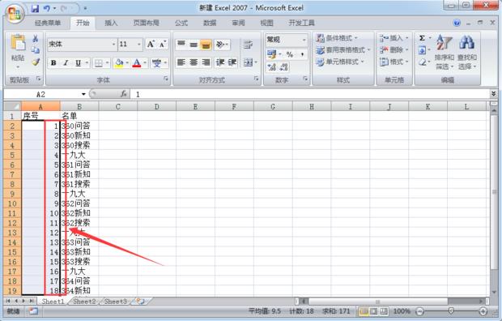Image resolution: width=502 pixels, height=321 pixels.
Task: Decrease decimal places
Action: [283, 66]
